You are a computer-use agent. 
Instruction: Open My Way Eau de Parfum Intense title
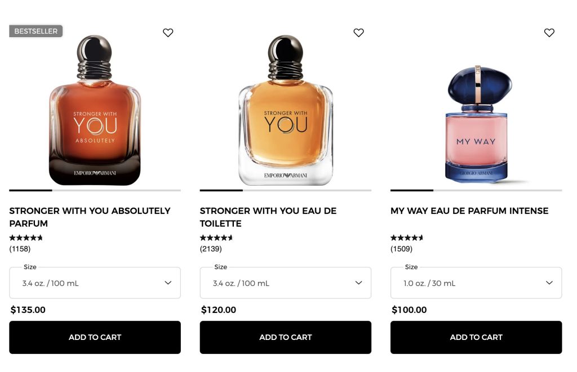coord(469,210)
